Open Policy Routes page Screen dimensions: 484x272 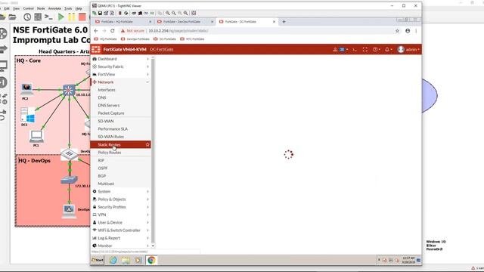coord(109,153)
